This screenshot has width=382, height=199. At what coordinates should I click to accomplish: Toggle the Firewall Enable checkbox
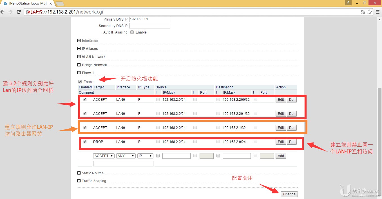(x=80, y=82)
